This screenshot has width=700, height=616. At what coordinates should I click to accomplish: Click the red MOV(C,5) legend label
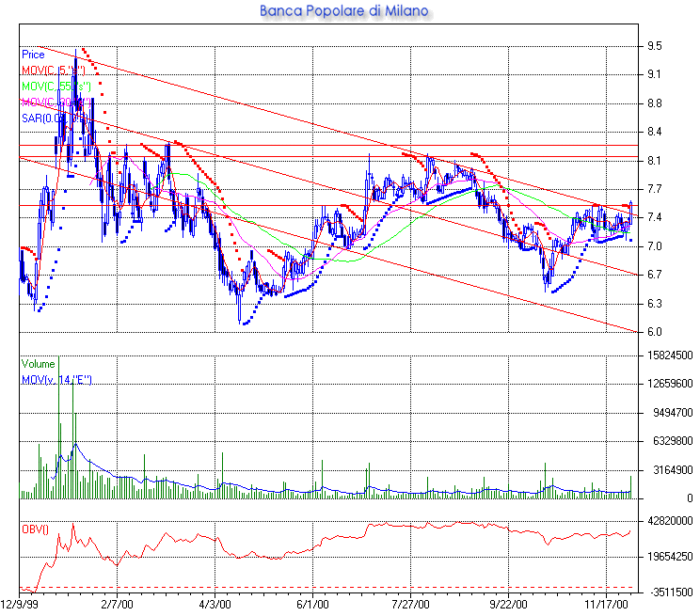[53, 71]
